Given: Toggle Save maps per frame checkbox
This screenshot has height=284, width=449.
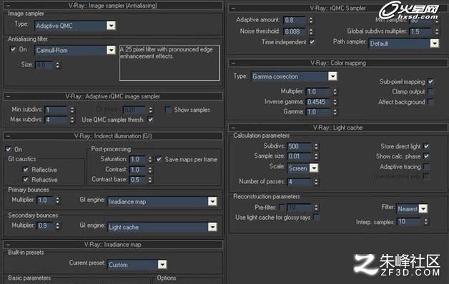Looking at the screenshot, I should click(x=159, y=159).
